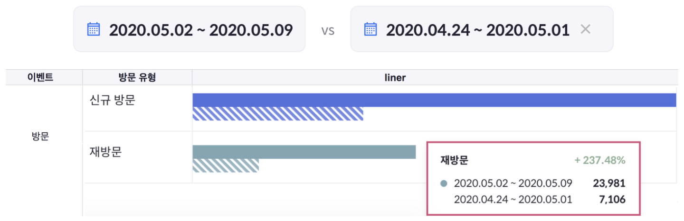Click the 재방문 title in the tooltip
Screen dimensions: 684x221
click(x=454, y=160)
